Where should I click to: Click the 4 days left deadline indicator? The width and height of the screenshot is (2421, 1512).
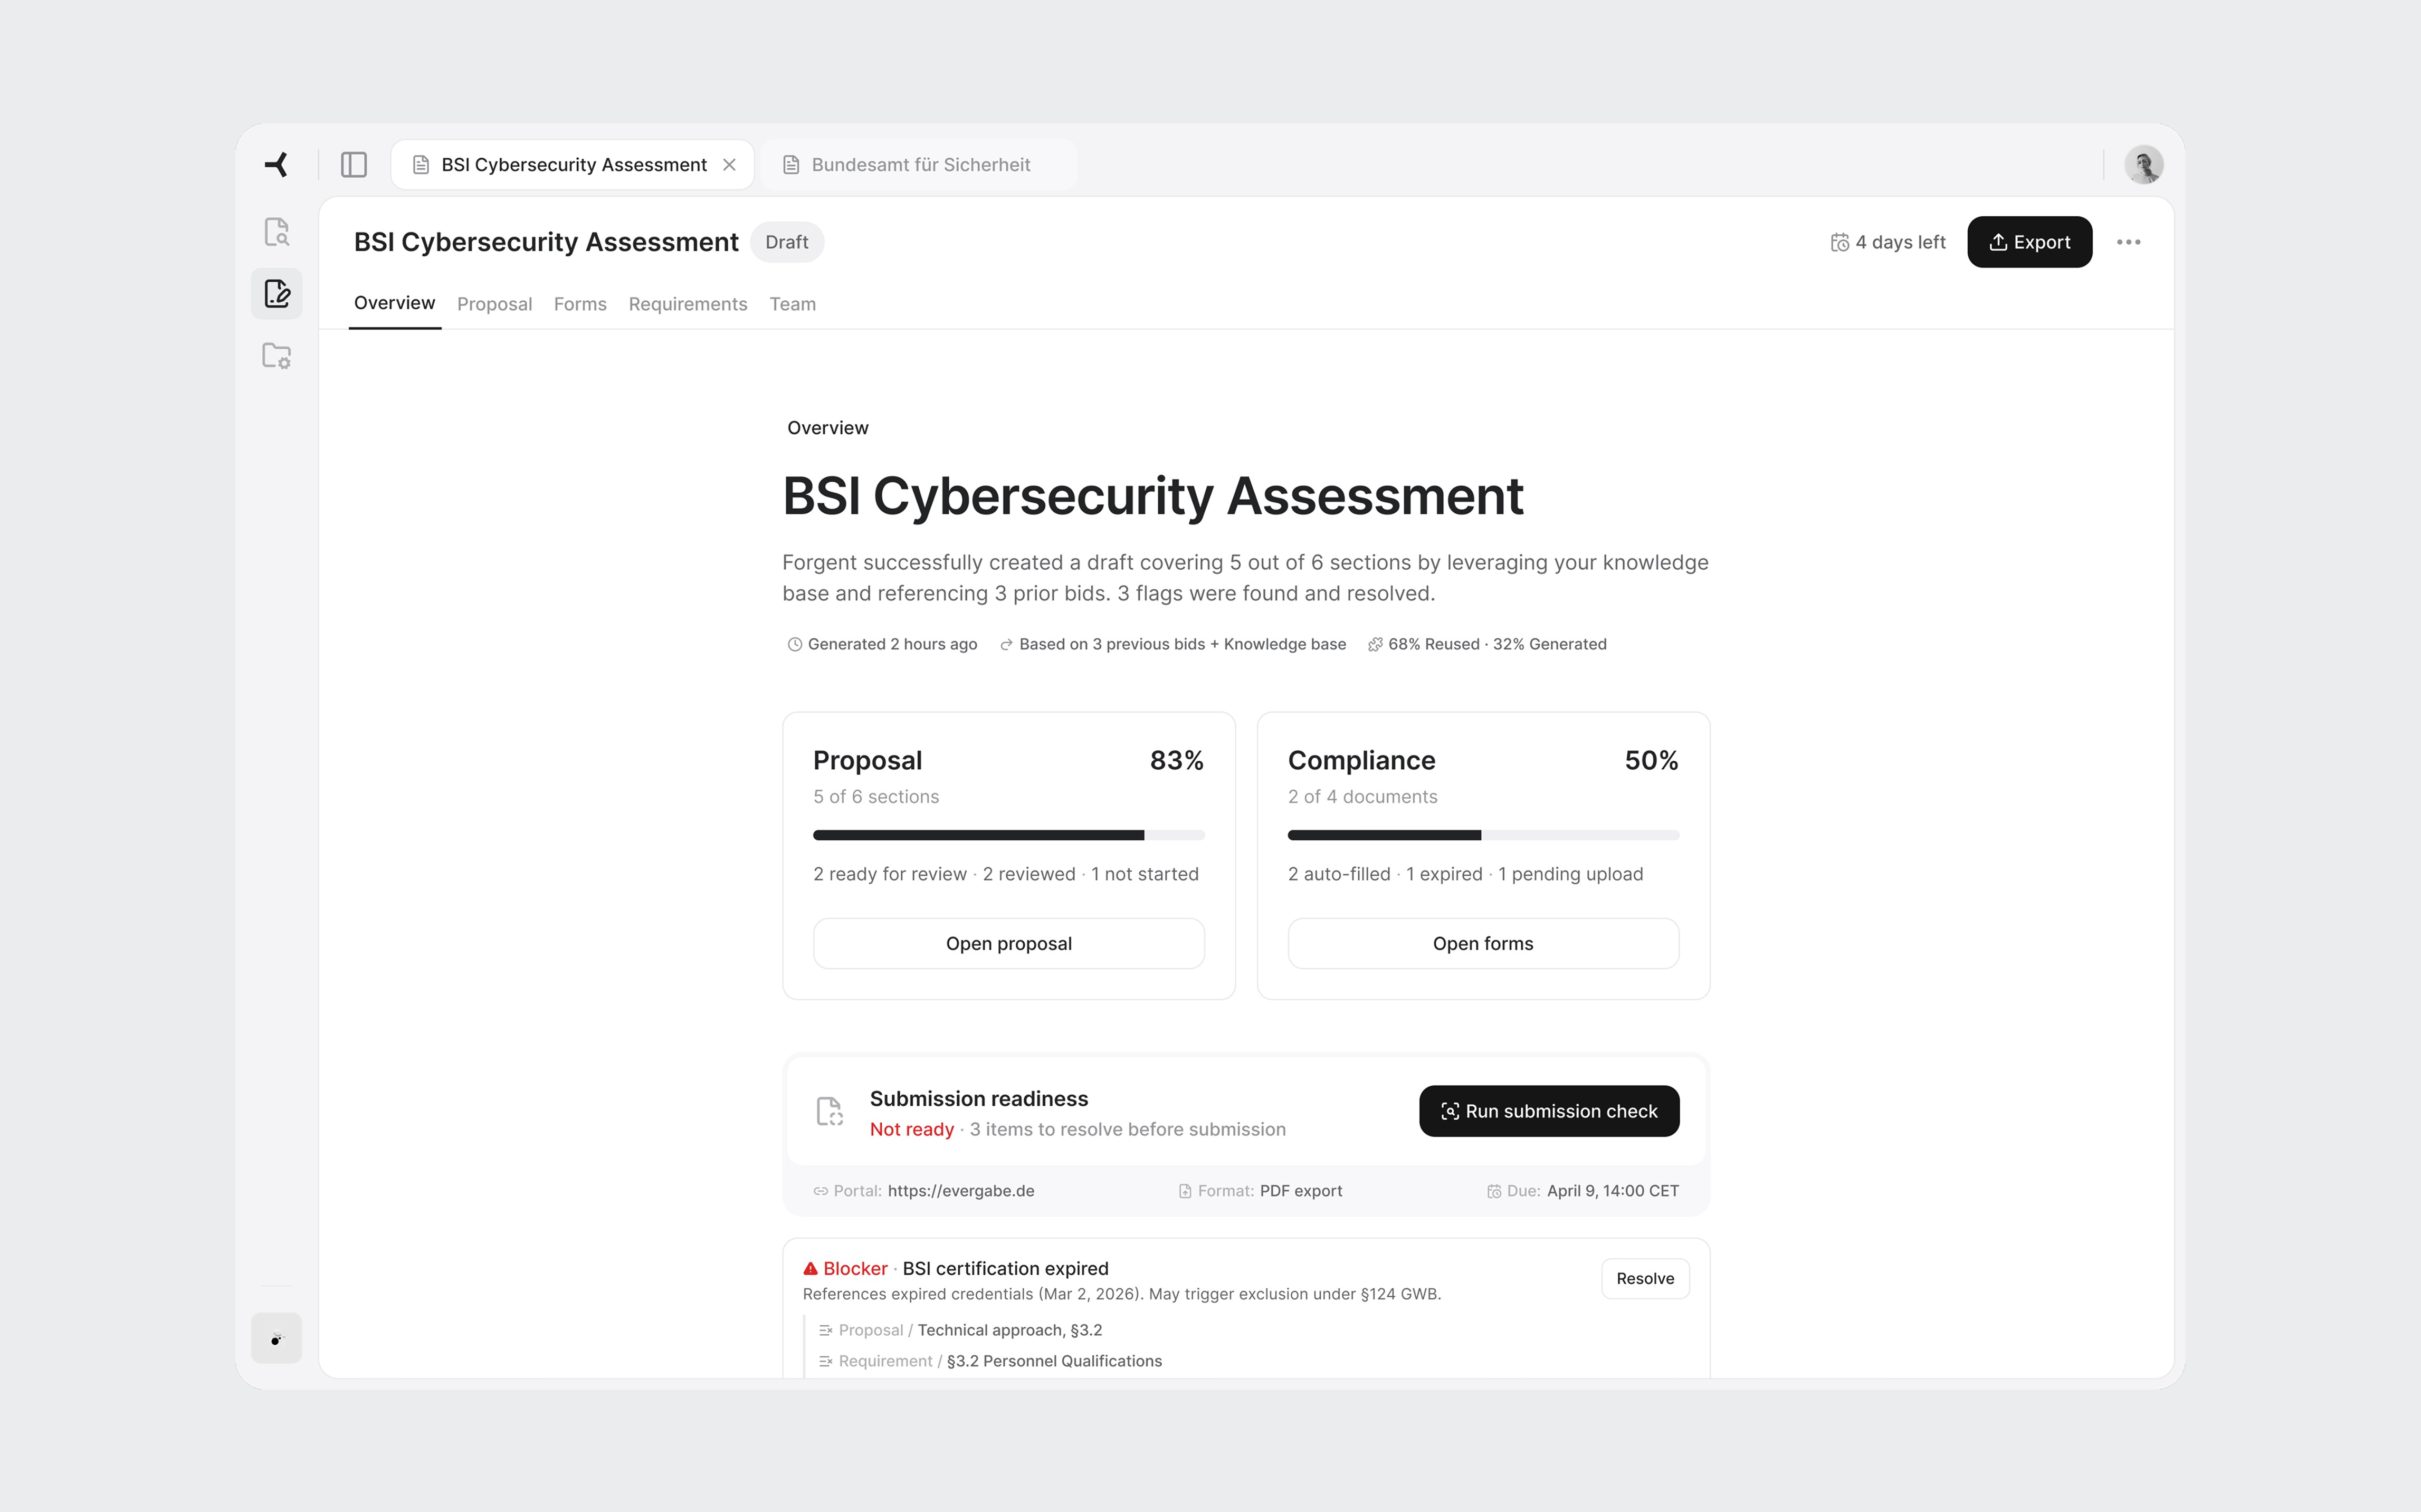point(1888,242)
